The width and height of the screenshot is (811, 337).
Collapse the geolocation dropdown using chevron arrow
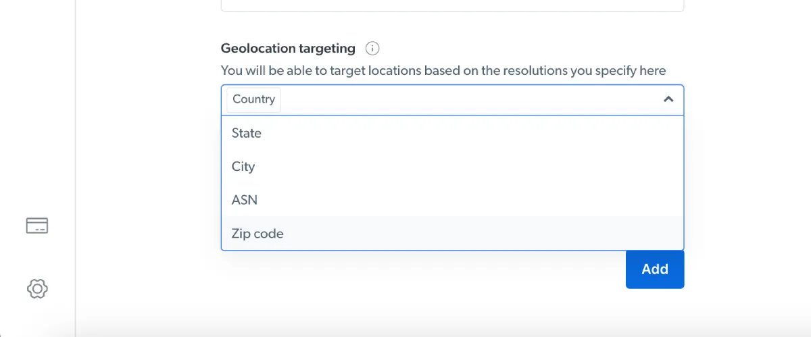point(668,99)
